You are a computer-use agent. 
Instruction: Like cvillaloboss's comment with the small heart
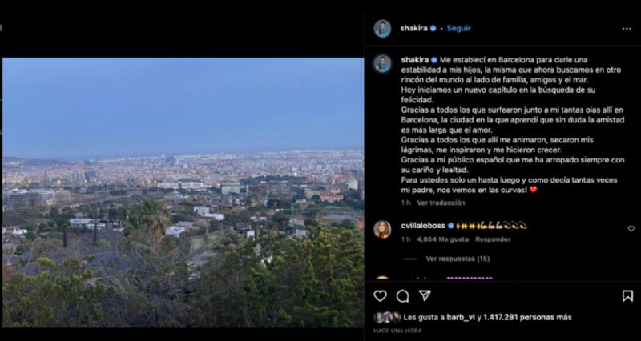coord(631,229)
